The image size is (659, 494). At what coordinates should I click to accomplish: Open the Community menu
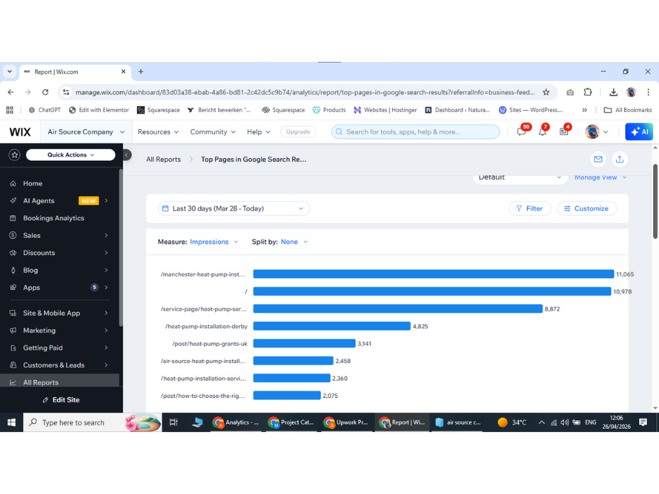213,132
